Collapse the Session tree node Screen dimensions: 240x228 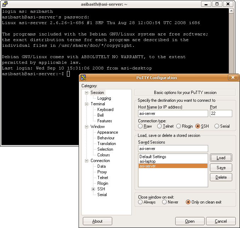pyautogui.click(x=87, y=93)
